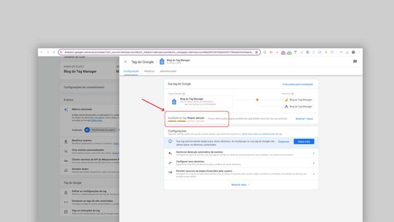Image resolution: width=394 pixels, height=222 pixels.
Task: Open the browser downloads icon
Action: click(x=347, y=52)
